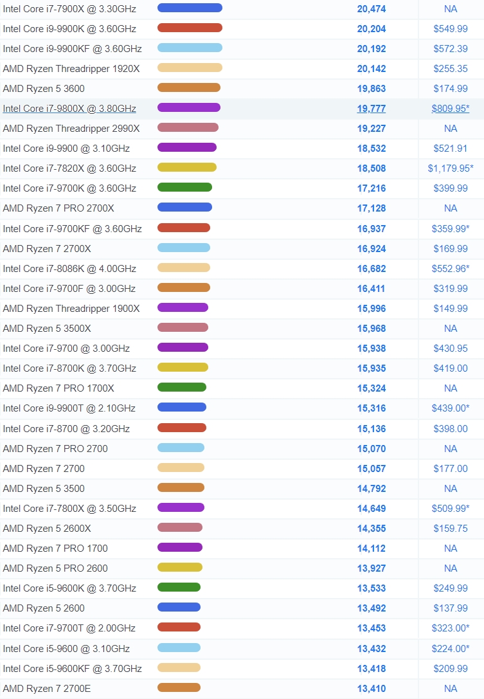Open Intel Core i7-9700K @ 3.60GHz

69,188
